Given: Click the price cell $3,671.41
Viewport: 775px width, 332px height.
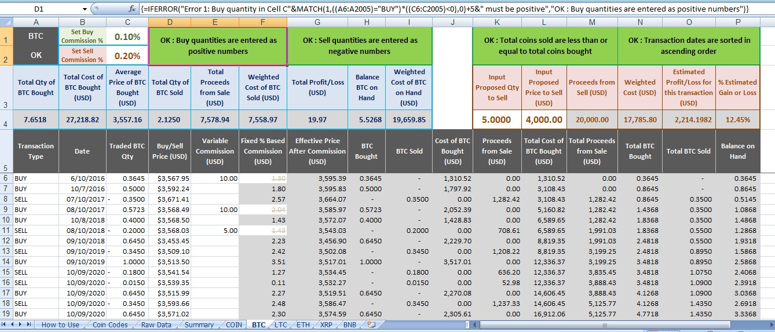Looking at the screenshot, I should tap(170, 199).
